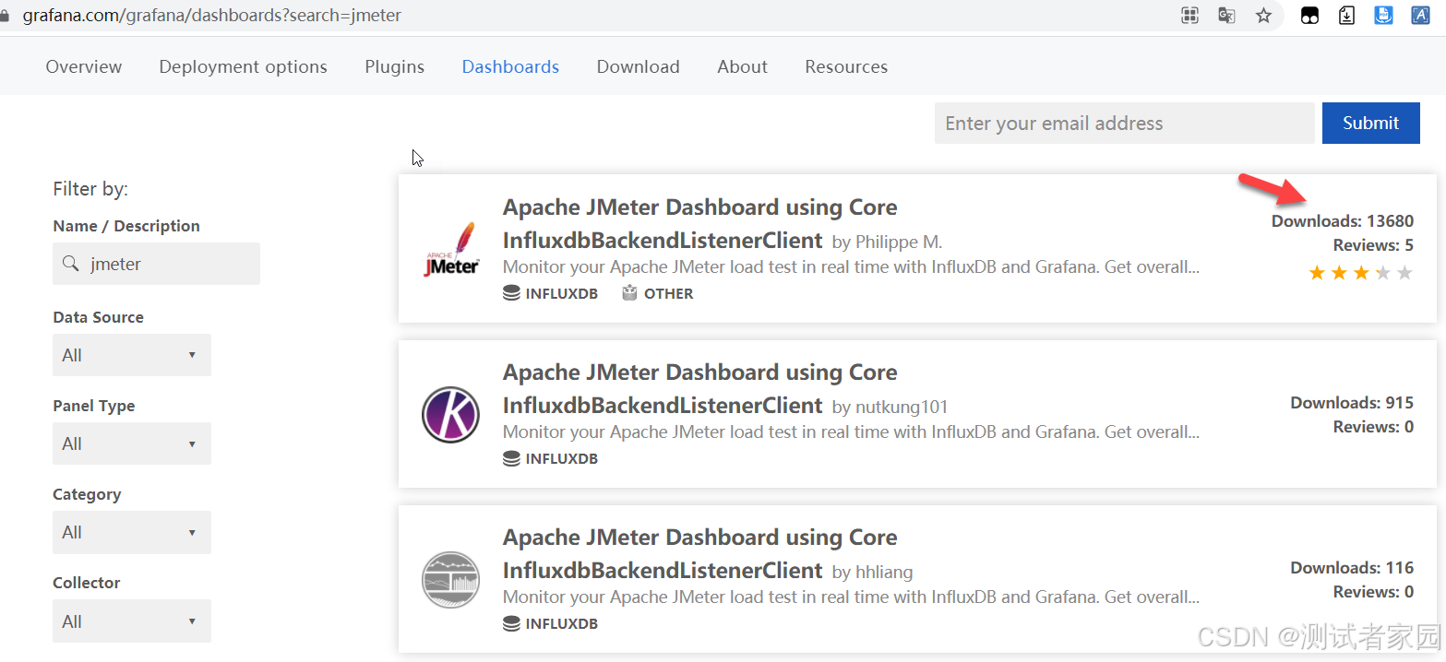Open the Google Translate page icon
Image resolution: width=1446 pixels, height=662 pixels.
click(1226, 16)
